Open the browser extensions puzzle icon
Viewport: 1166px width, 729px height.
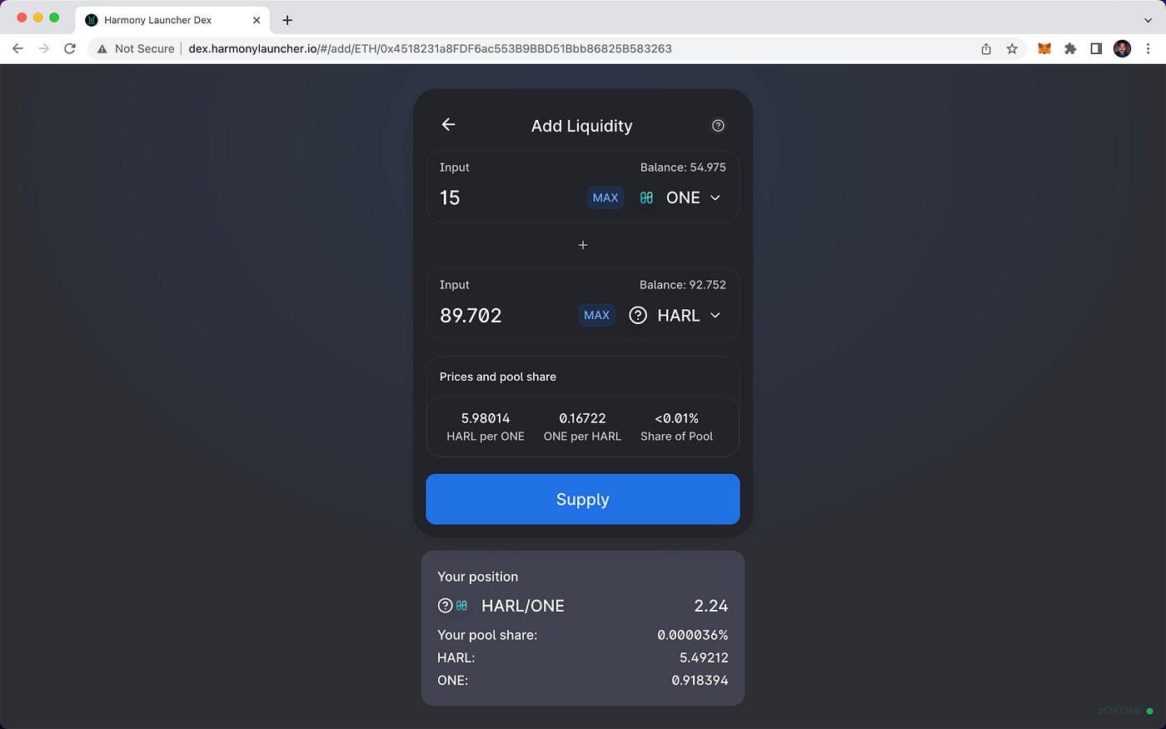tap(1070, 48)
